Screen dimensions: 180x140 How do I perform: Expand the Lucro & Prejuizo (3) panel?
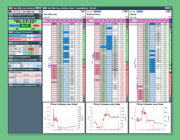tap(10, 57)
